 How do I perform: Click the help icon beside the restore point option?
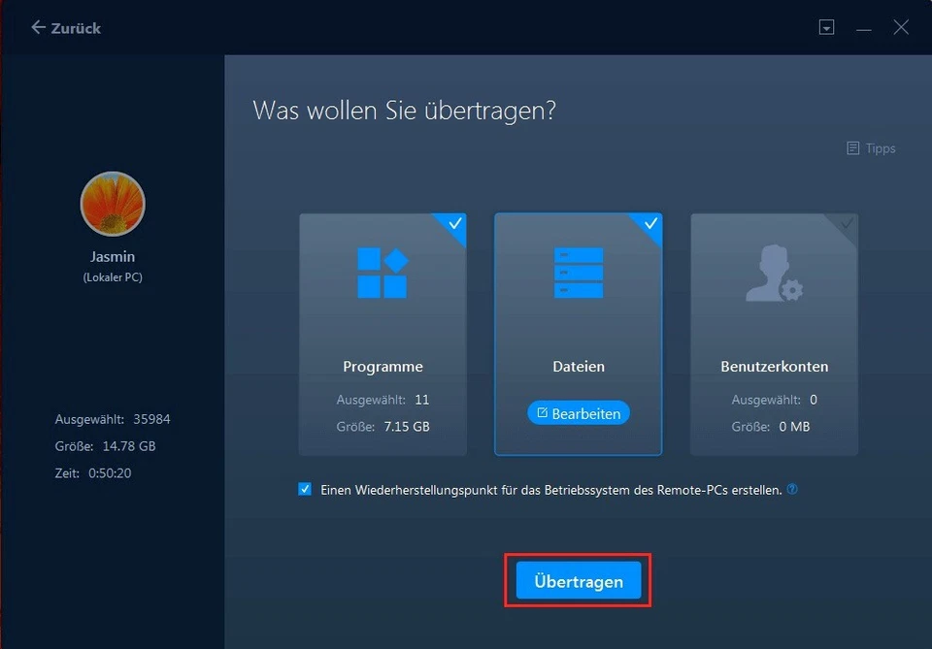click(x=791, y=489)
